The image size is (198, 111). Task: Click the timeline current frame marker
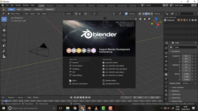pos(6,101)
